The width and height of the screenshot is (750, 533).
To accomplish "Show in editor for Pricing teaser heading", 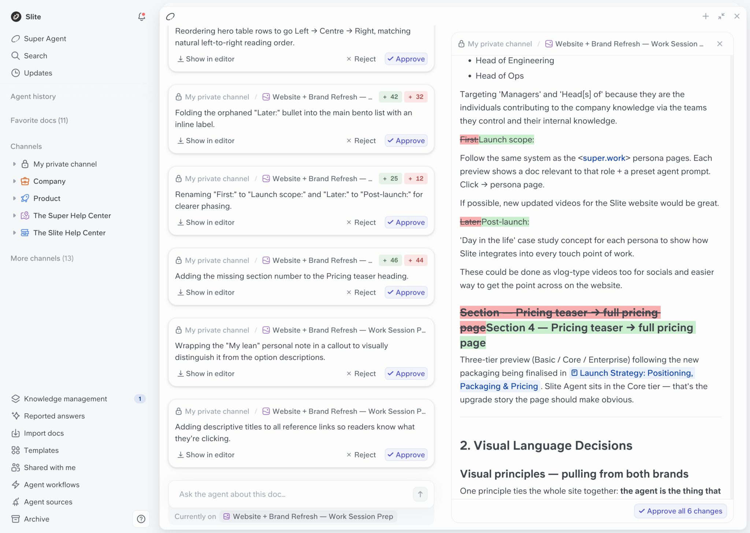I will [x=206, y=292].
